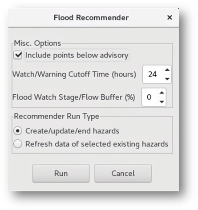Click the Watch/Warning Cutoff Time (hours) label

[74, 74]
